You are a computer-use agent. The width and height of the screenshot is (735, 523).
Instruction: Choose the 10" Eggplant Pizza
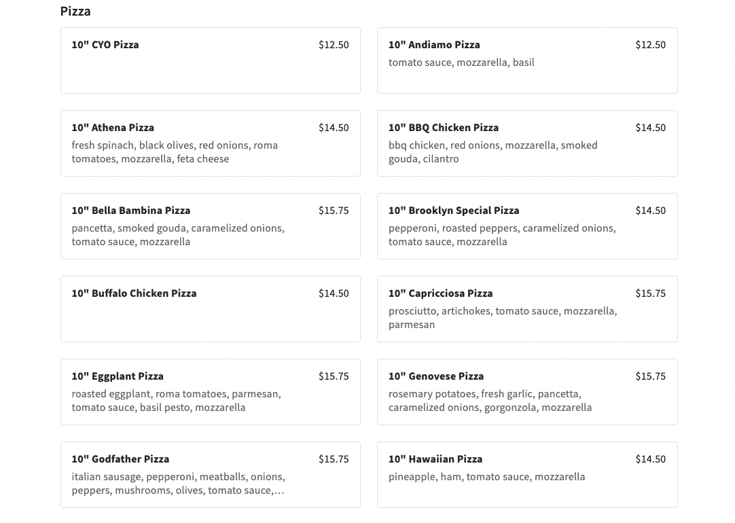point(118,376)
